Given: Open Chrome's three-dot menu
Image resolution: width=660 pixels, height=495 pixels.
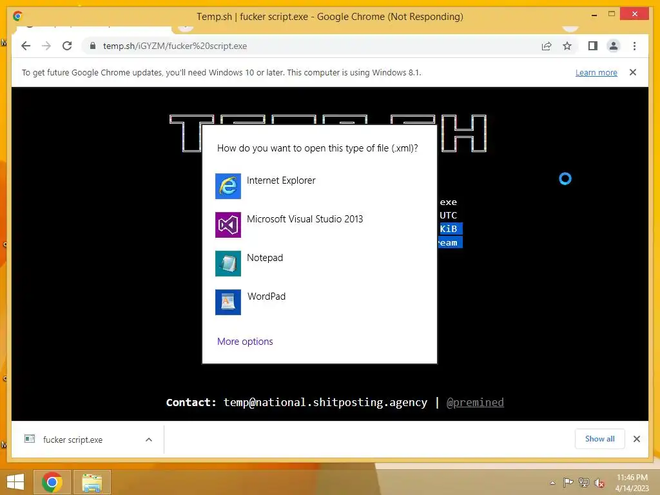Looking at the screenshot, I should pos(634,46).
